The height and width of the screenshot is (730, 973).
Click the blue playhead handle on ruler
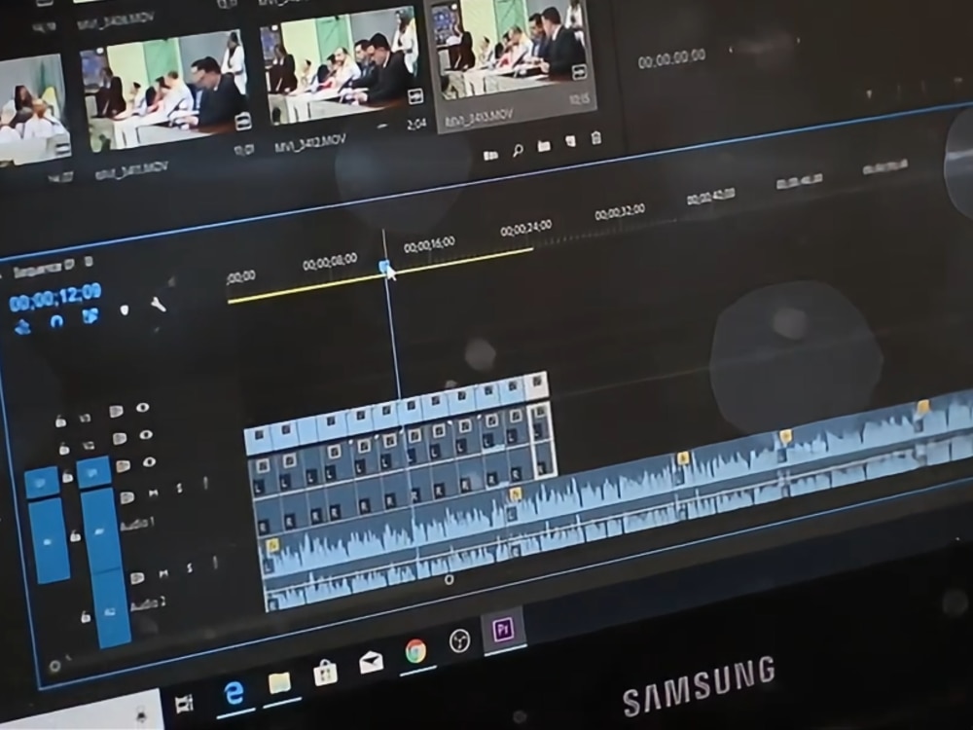384,267
